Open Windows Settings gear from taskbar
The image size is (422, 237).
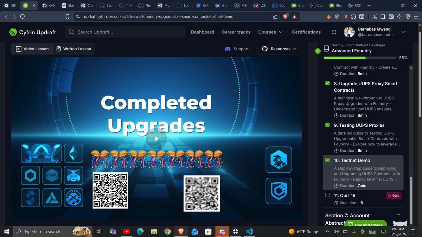[236, 231]
